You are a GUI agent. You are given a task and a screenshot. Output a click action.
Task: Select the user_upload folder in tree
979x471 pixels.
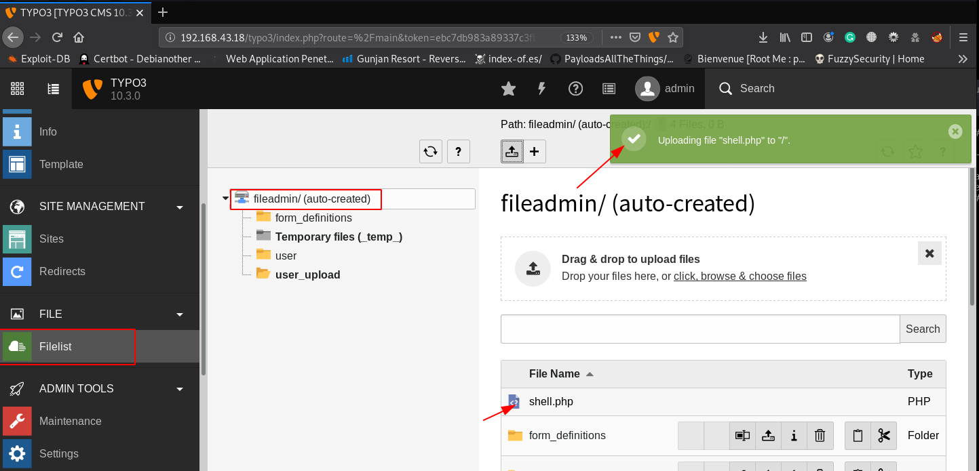[x=307, y=275]
